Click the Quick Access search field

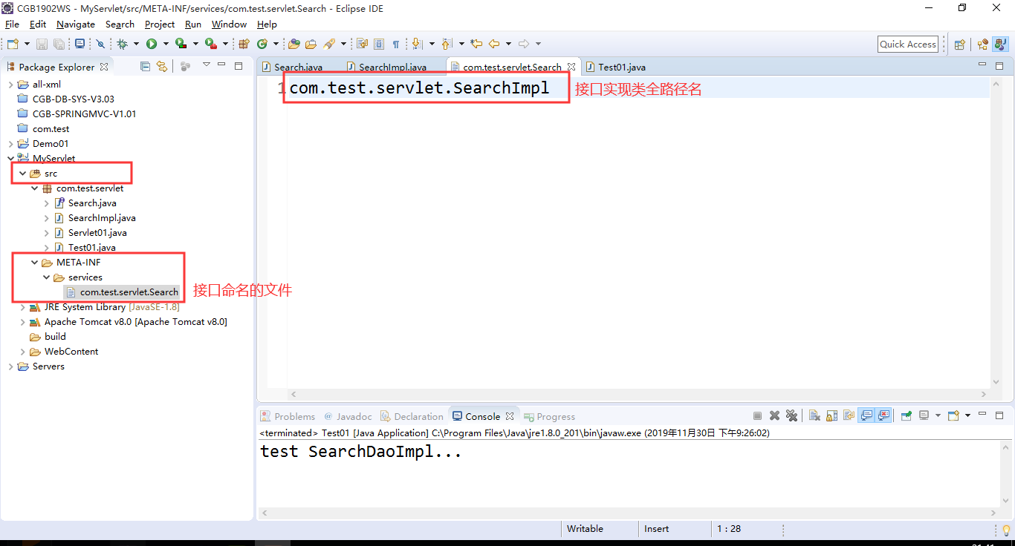click(x=908, y=45)
